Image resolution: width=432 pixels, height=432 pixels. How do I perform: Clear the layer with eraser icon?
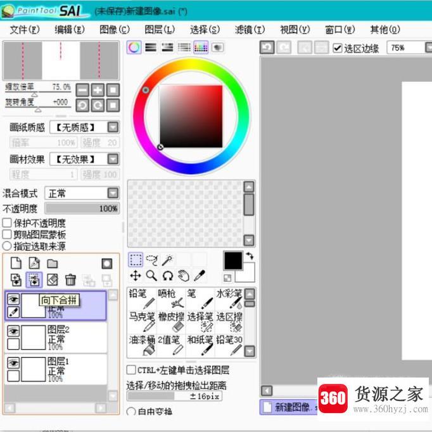tap(53, 279)
